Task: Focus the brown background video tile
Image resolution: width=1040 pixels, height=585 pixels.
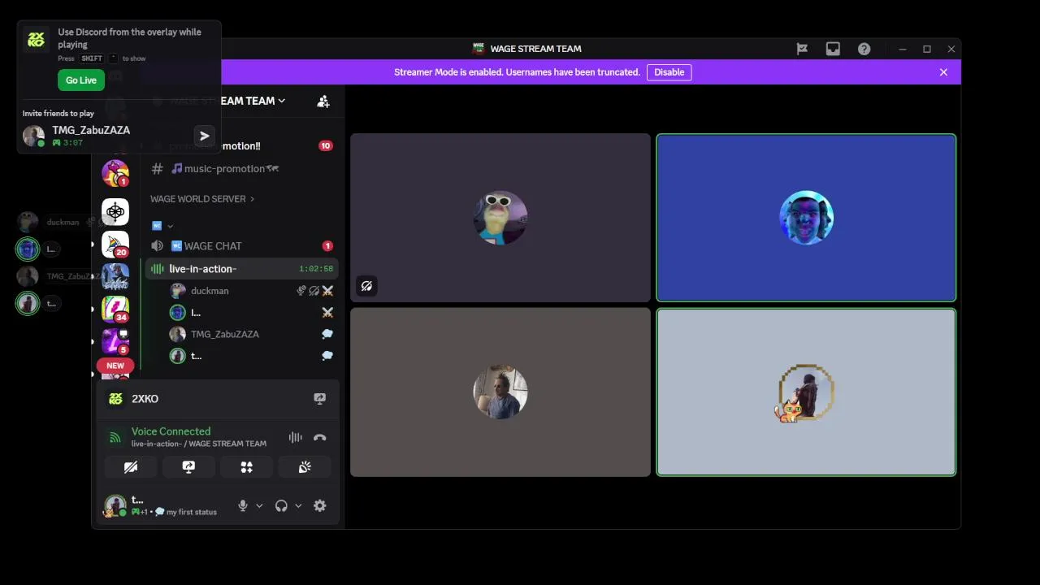Action: [500, 392]
